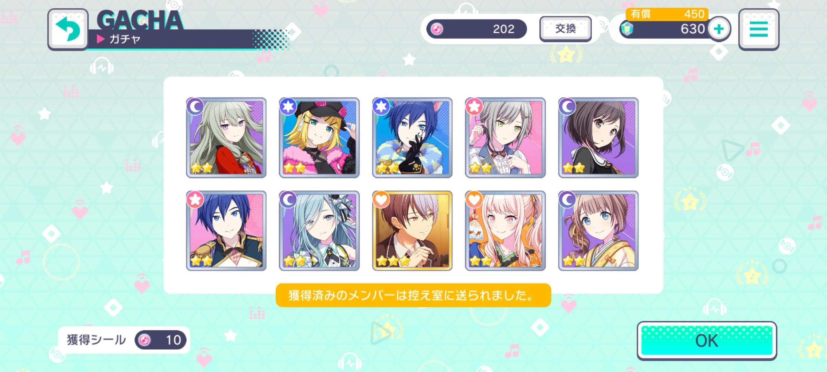Confirm results with the OK button
The width and height of the screenshot is (827, 372).
coord(707,341)
